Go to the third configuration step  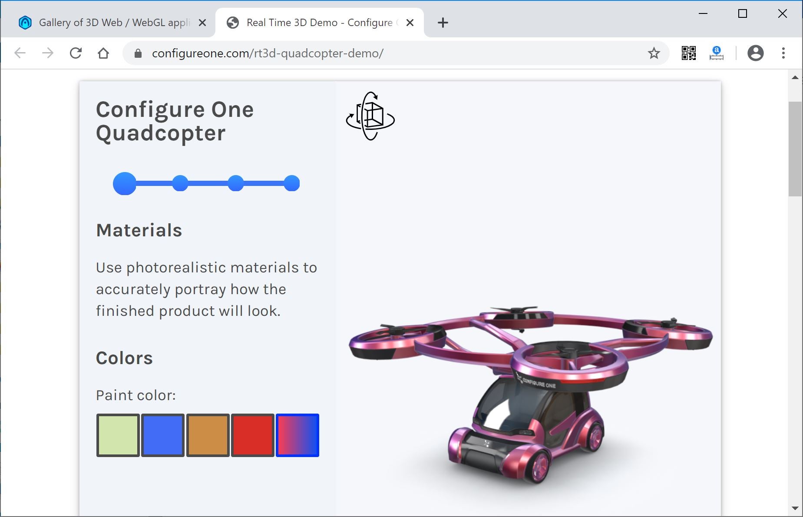pyautogui.click(x=236, y=183)
